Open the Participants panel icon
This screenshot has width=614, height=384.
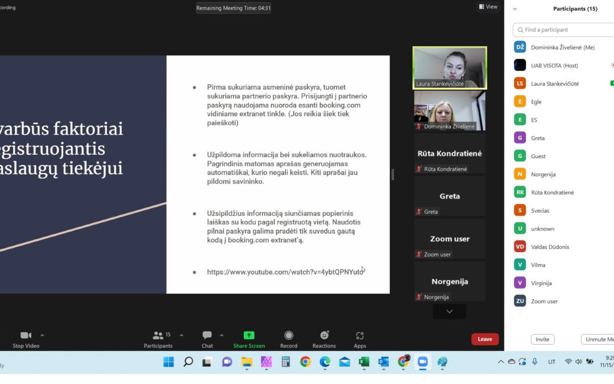158,336
